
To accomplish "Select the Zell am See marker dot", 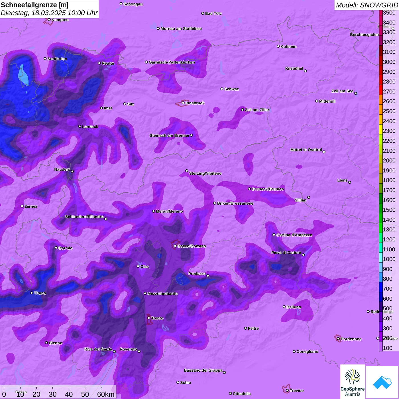I will (x=355, y=93).
